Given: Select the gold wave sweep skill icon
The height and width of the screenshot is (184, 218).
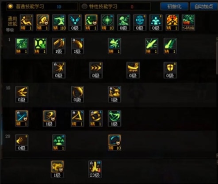Looking at the screenshot, I should click(x=133, y=70).
